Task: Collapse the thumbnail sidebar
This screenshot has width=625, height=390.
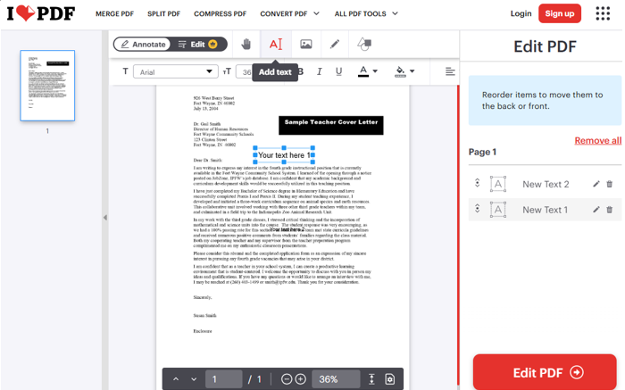Action: [x=105, y=218]
